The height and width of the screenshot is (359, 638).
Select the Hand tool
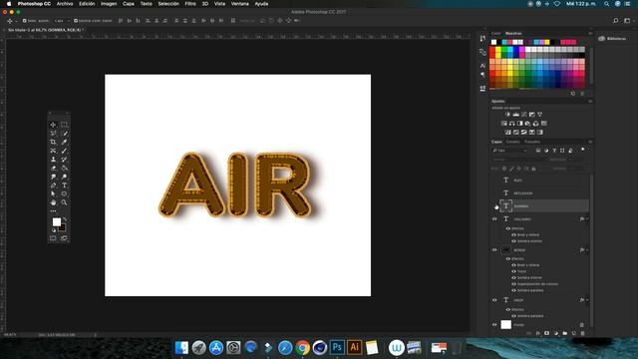pos(53,202)
